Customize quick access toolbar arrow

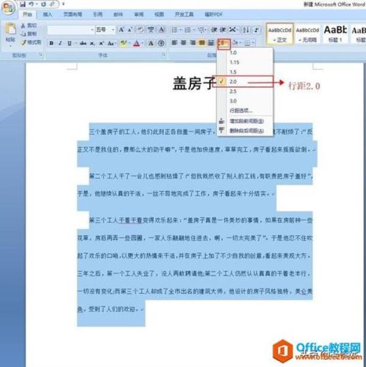63,4
